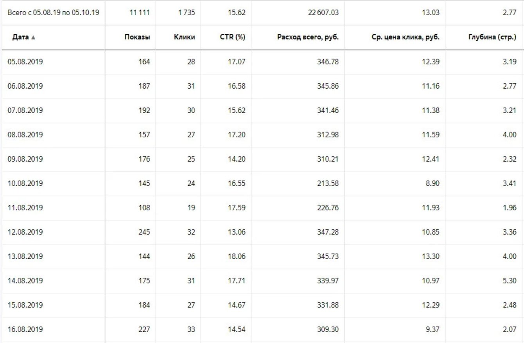Click the 08.08.2019 date cell
This screenshot has height=343, width=524.
click(x=25, y=135)
